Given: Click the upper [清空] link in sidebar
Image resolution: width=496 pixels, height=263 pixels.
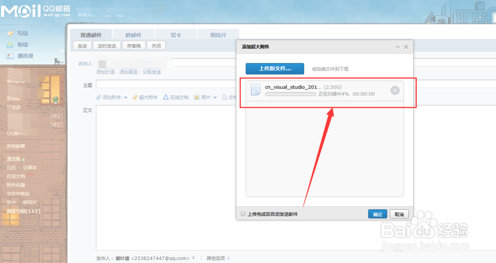Looking at the screenshot, I should [x=57, y=116].
